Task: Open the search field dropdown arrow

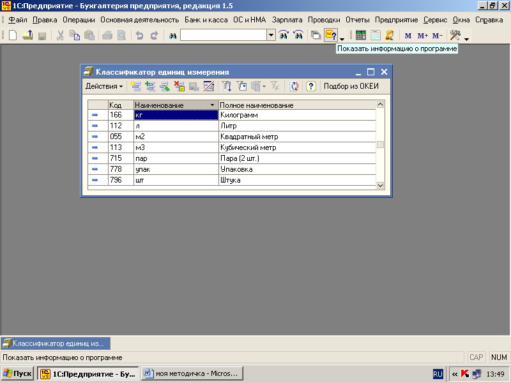Action: click(271, 35)
